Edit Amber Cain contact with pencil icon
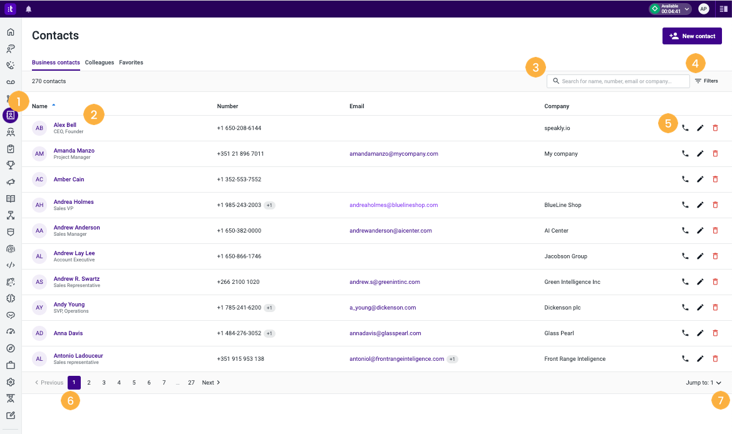732x434 pixels. [700, 179]
